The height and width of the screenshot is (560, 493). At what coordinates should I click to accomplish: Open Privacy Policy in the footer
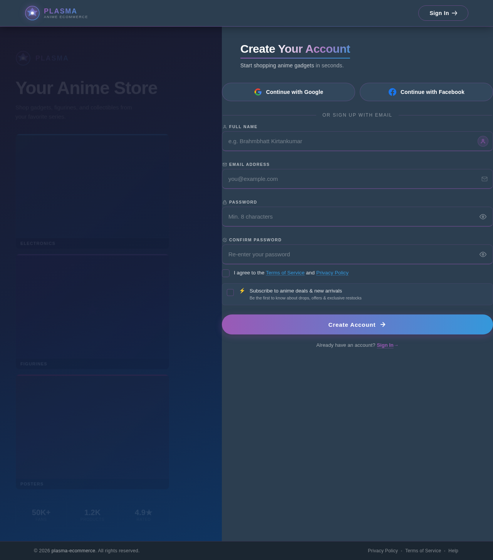[383, 551]
